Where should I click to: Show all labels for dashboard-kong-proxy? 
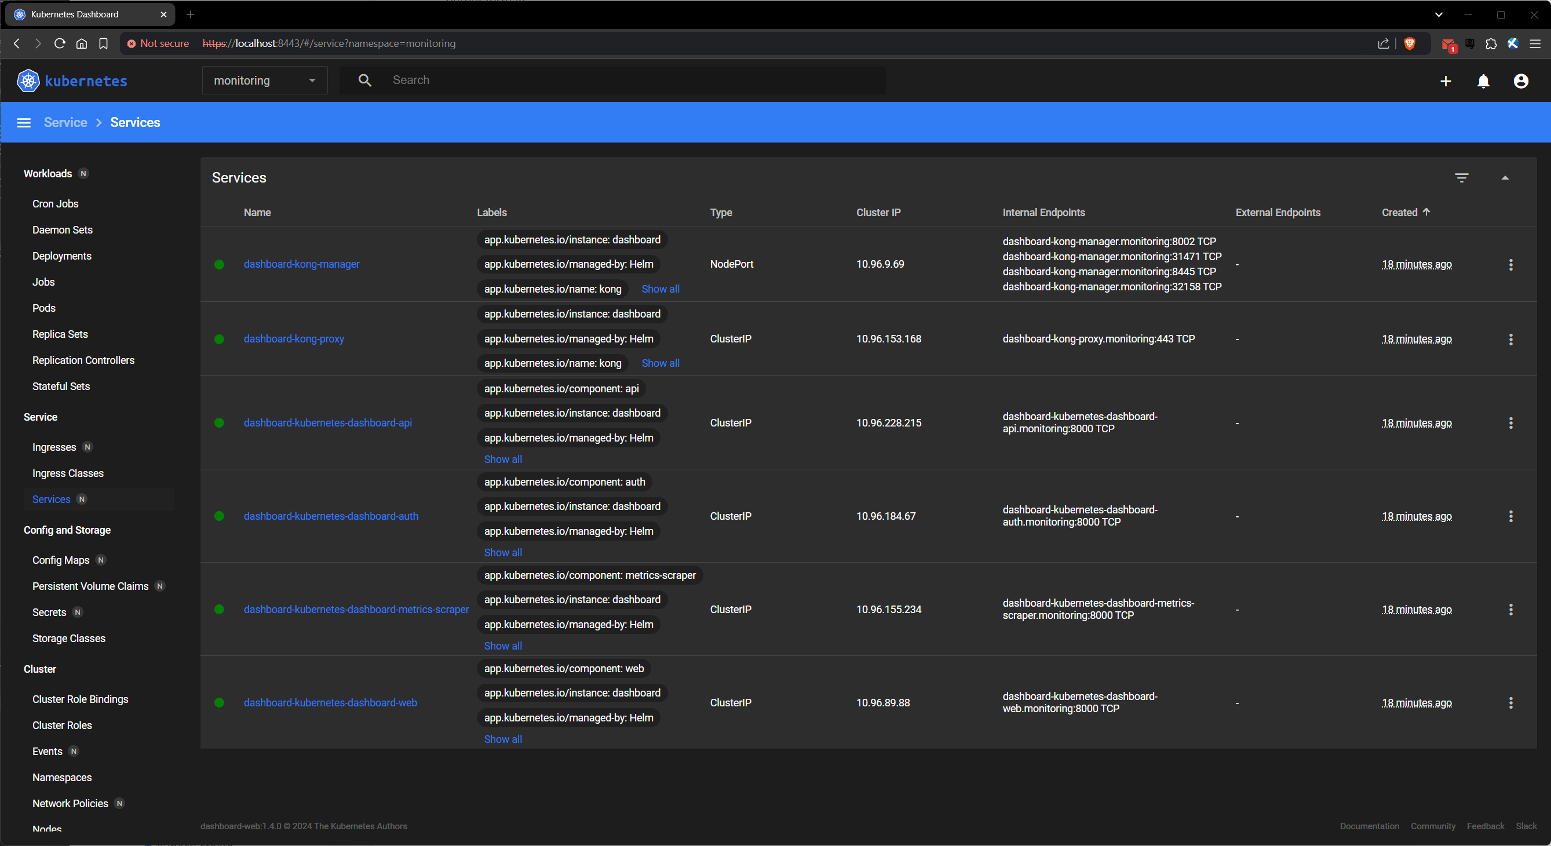click(660, 363)
